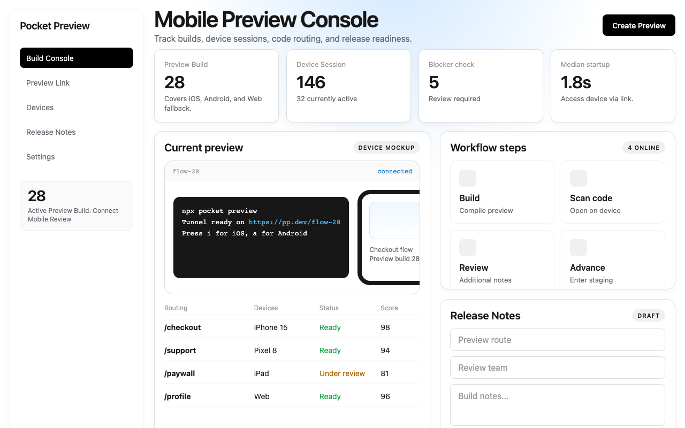Click the iPhone 15 device cell

tap(270, 327)
